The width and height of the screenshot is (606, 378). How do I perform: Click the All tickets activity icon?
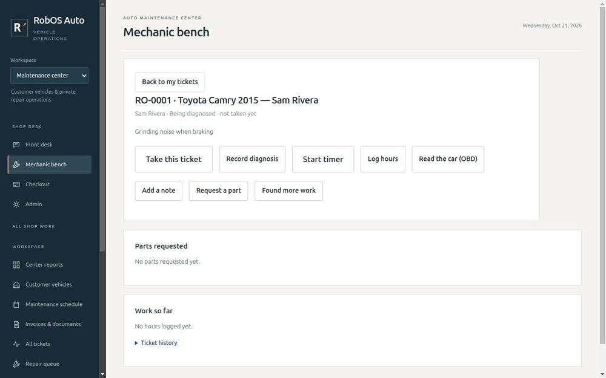(16, 344)
